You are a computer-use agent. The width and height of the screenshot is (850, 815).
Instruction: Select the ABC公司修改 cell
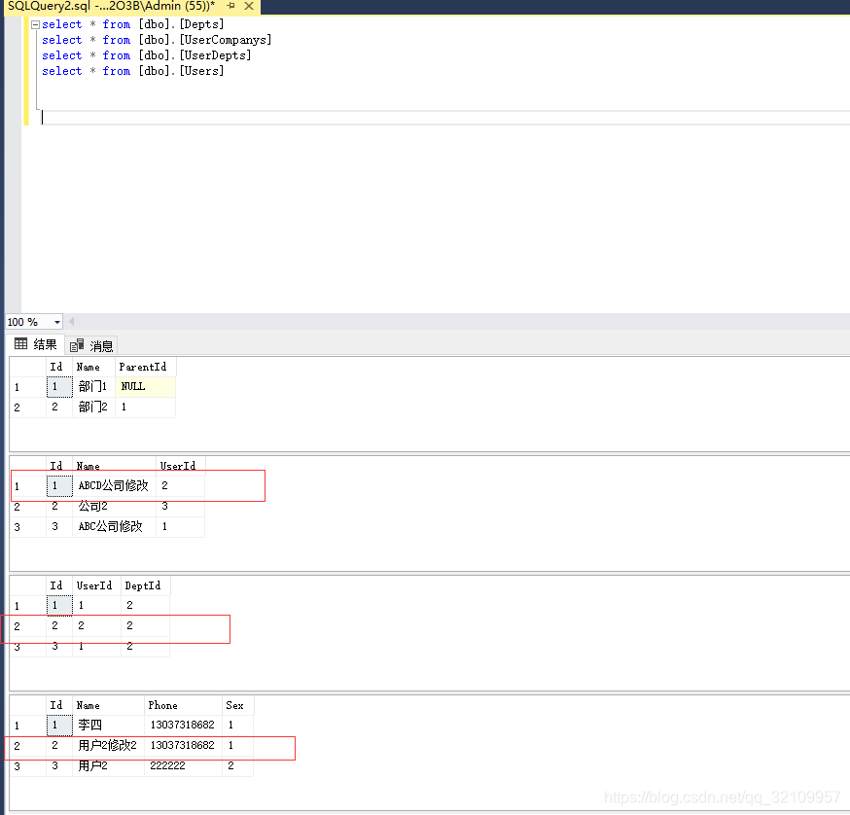click(x=115, y=526)
